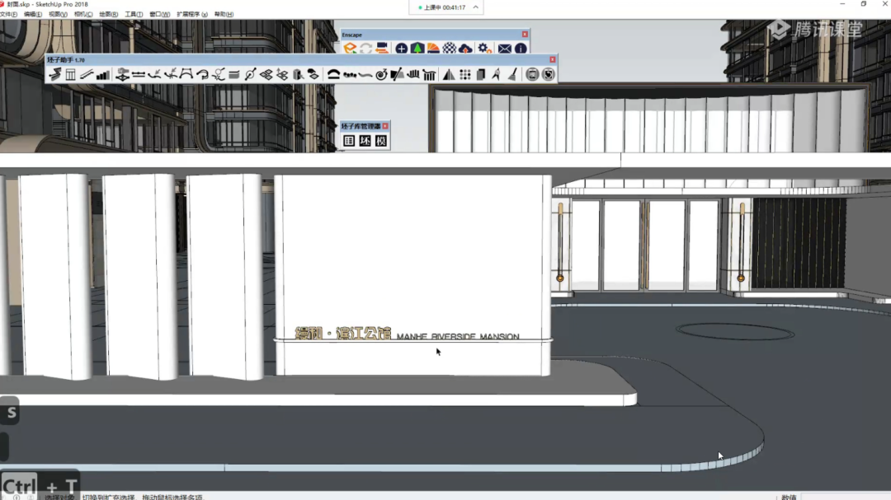Open the 帮助(H) menu
This screenshot has width=891, height=500.
224,14
